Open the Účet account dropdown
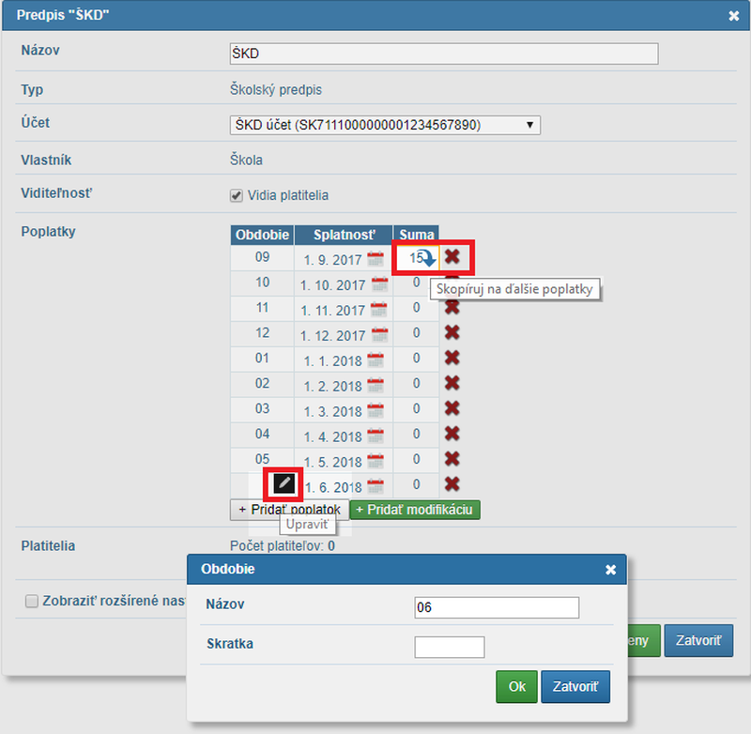This screenshot has width=751, height=734. coord(385,125)
